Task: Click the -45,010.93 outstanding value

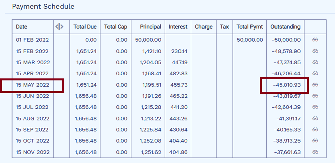Action: pyautogui.click(x=287, y=85)
